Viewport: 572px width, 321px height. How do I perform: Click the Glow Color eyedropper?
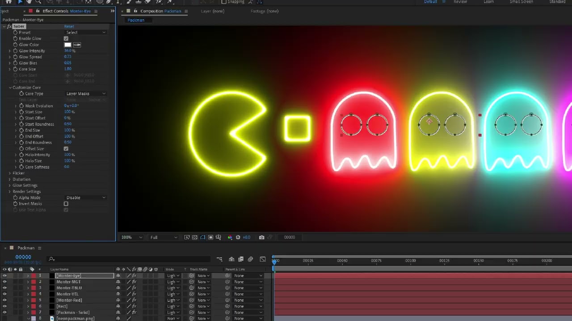77,45
